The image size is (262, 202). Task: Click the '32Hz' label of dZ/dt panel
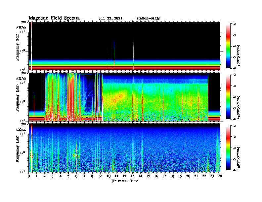pyautogui.click(x=24, y=124)
